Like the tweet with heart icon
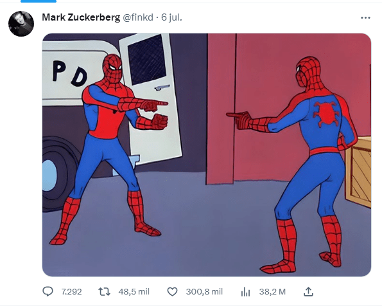The image size is (382, 308). 172,292
